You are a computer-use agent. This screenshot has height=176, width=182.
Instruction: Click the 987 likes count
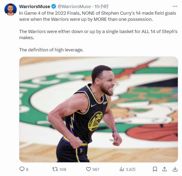[96, 170]
